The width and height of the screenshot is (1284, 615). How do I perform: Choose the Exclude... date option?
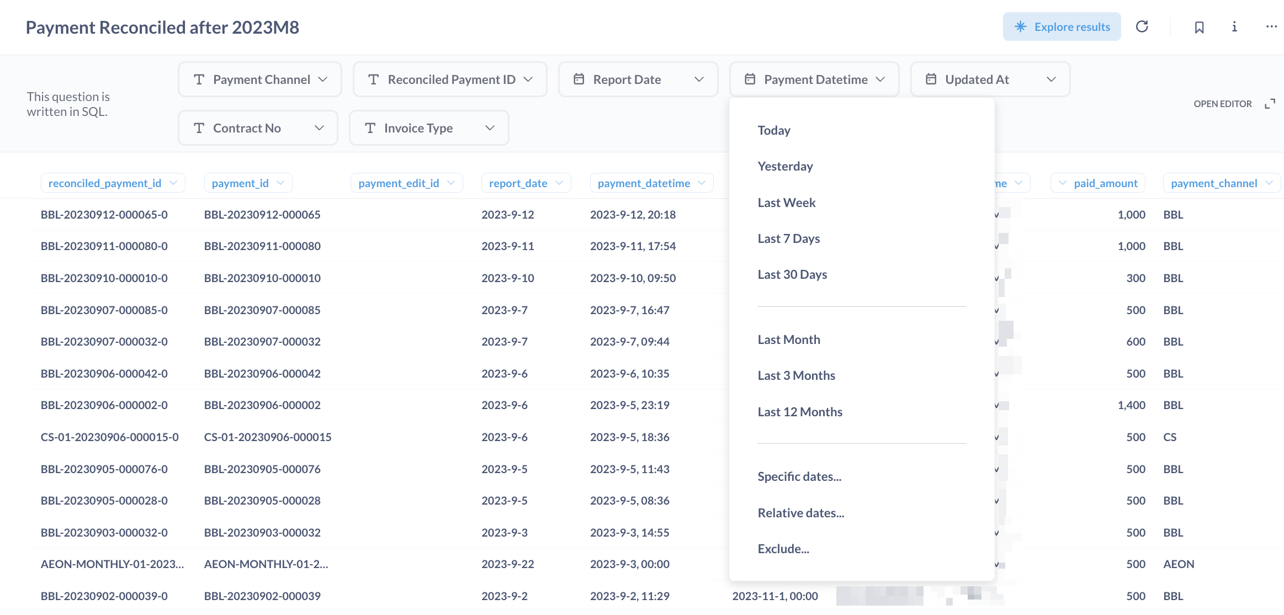(x=783, y=549)
